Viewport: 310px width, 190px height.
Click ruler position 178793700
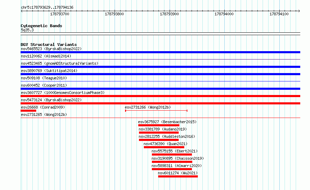point(60,14)
